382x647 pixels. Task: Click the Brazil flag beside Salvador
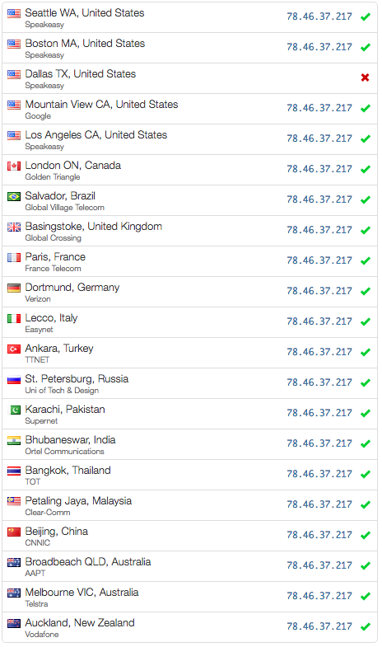[x=14, y=196]
